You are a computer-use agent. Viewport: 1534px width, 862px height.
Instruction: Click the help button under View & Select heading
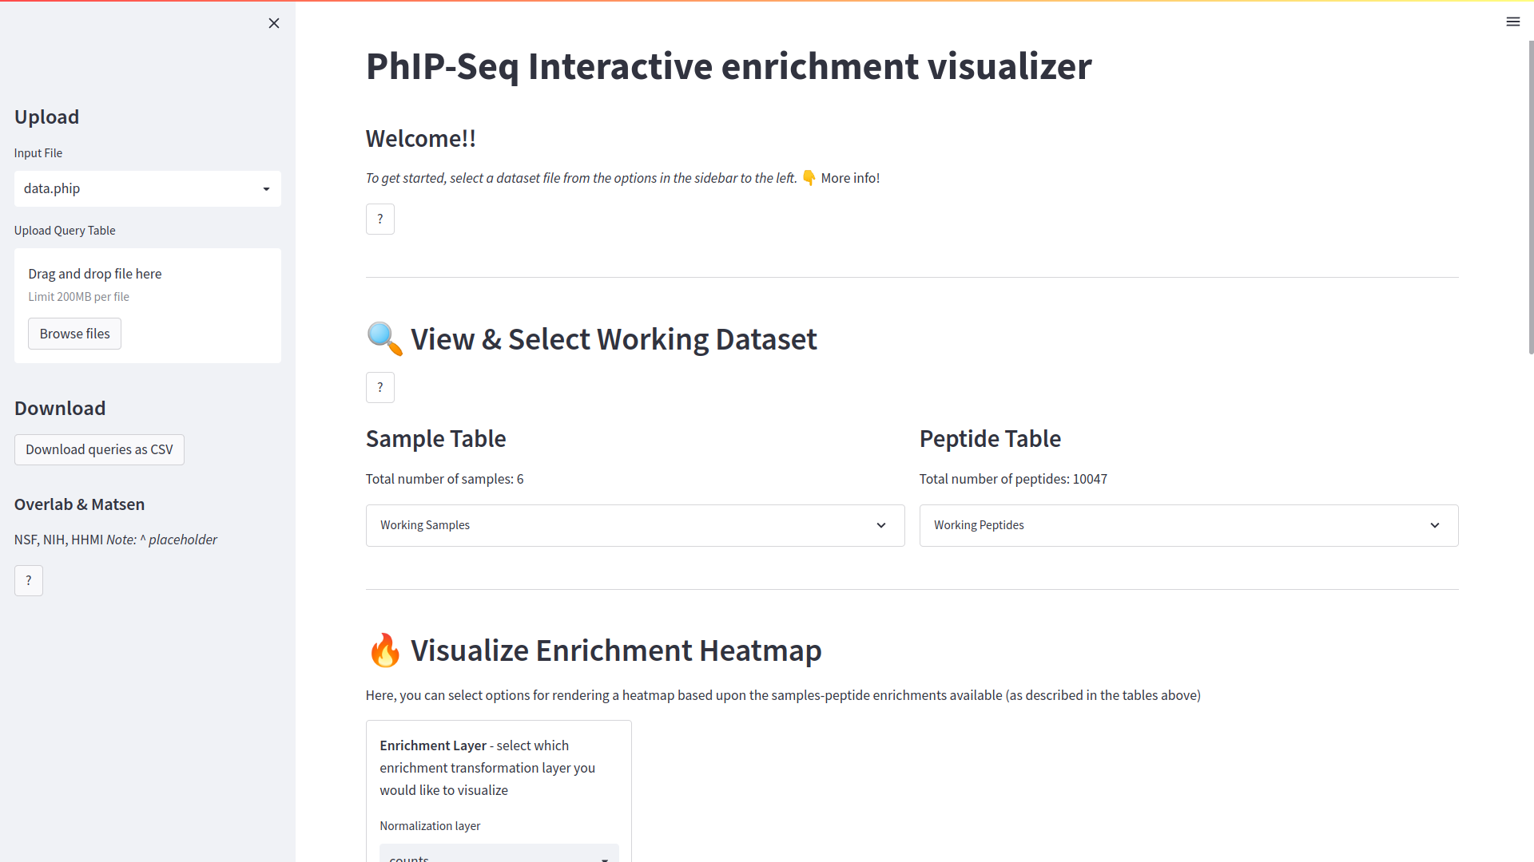point(380,387)
